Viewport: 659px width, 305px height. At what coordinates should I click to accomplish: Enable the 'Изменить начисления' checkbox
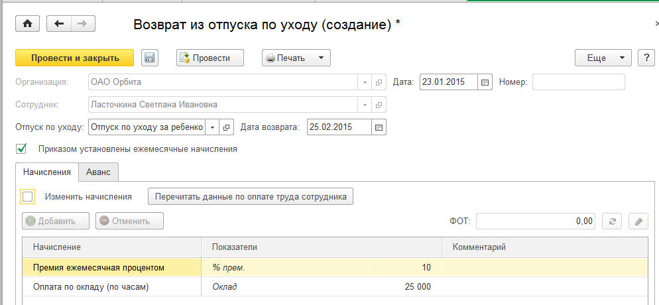28,197
